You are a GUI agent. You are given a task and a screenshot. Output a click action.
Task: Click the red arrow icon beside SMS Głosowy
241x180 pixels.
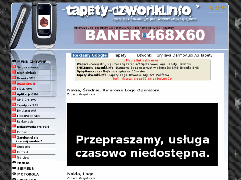pyautogui.click(x=14, y=99)
